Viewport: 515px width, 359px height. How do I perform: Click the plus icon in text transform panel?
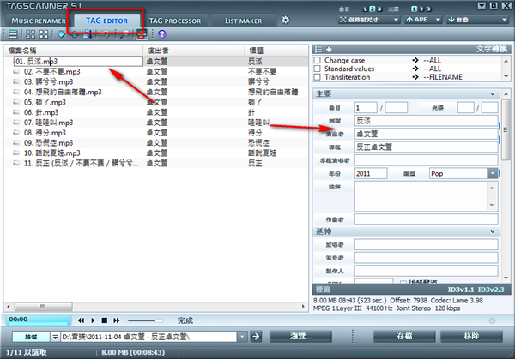tap(328, 49)
